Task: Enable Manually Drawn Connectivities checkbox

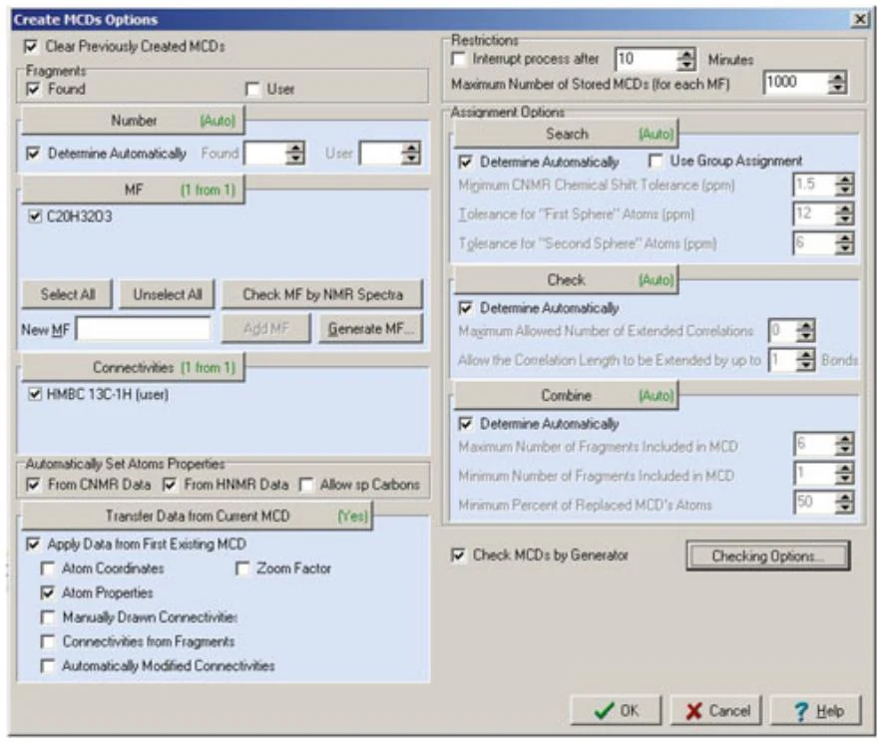Action: pyautogui.click(x=48, y=617)
